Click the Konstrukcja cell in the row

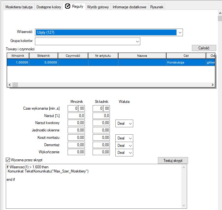[186, 63]
